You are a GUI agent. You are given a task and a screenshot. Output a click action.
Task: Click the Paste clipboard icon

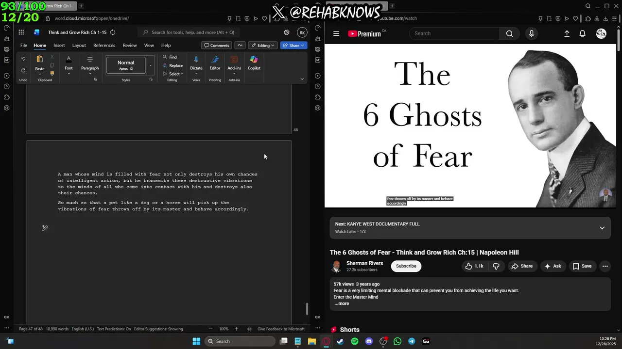coord(40,59)
